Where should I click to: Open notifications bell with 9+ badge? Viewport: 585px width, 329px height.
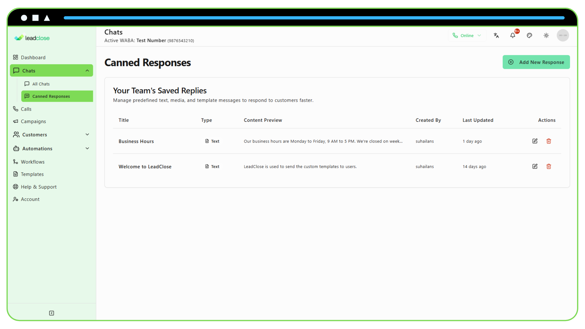(x=513, y=35)
